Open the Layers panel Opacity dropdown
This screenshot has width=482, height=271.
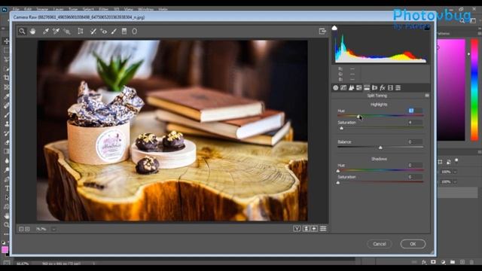click(455, 172)
